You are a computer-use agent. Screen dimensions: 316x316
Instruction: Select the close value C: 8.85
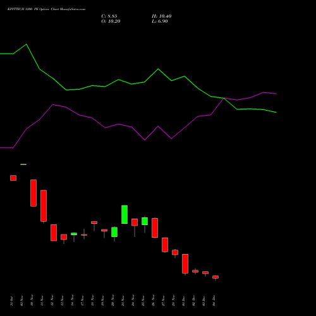coord(109,16)
